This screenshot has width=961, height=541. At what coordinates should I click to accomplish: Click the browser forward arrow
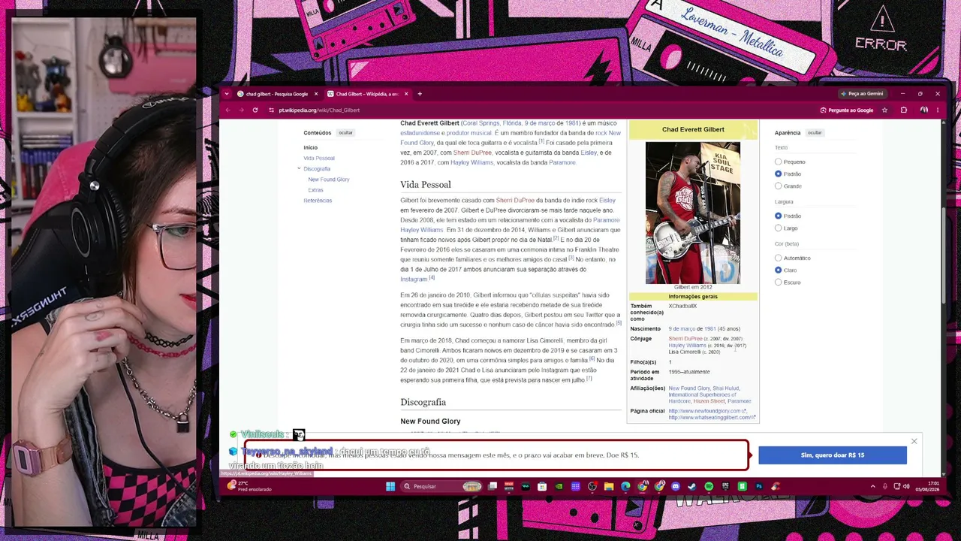coord(241,110)
